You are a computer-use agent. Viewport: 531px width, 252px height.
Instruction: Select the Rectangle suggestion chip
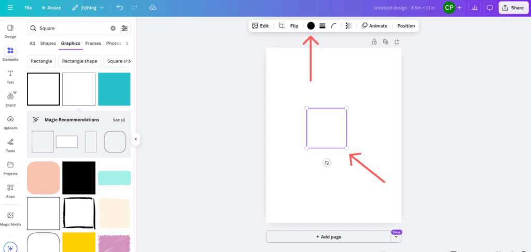(x=41, y=61)
